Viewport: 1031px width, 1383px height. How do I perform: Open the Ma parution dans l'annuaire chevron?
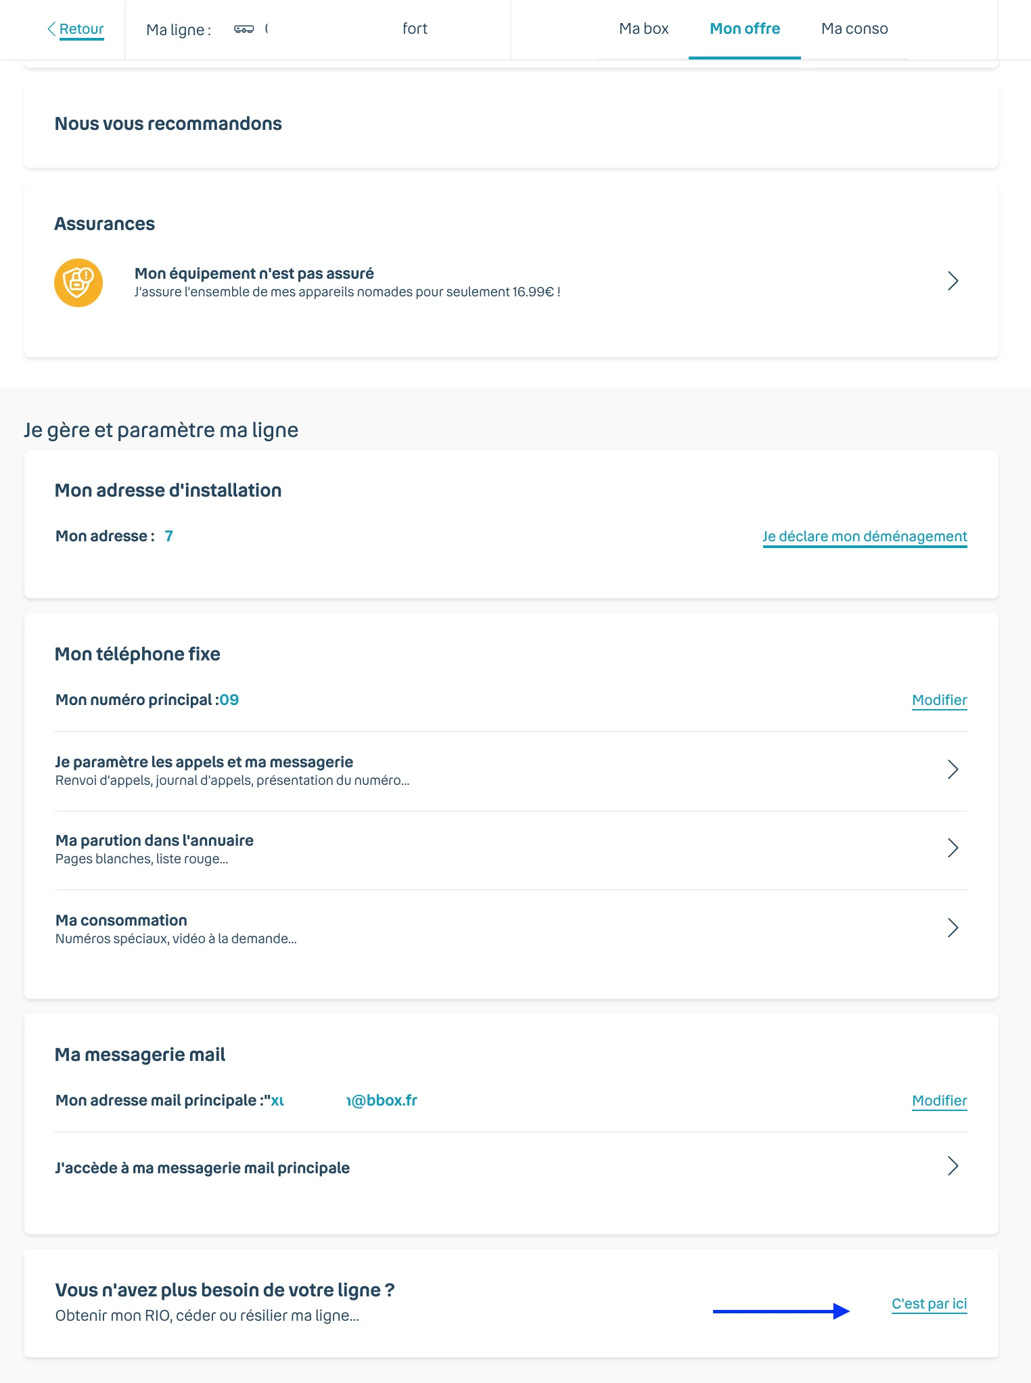pos(953,848)
